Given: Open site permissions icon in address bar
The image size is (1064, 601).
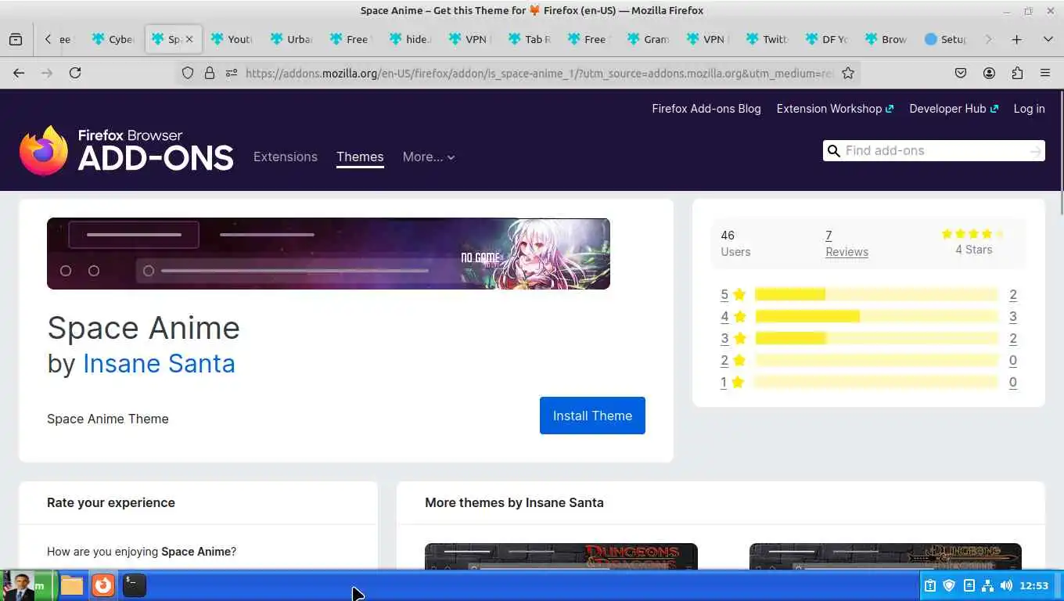Looking at the screenshot, I should tap(231, 73).
